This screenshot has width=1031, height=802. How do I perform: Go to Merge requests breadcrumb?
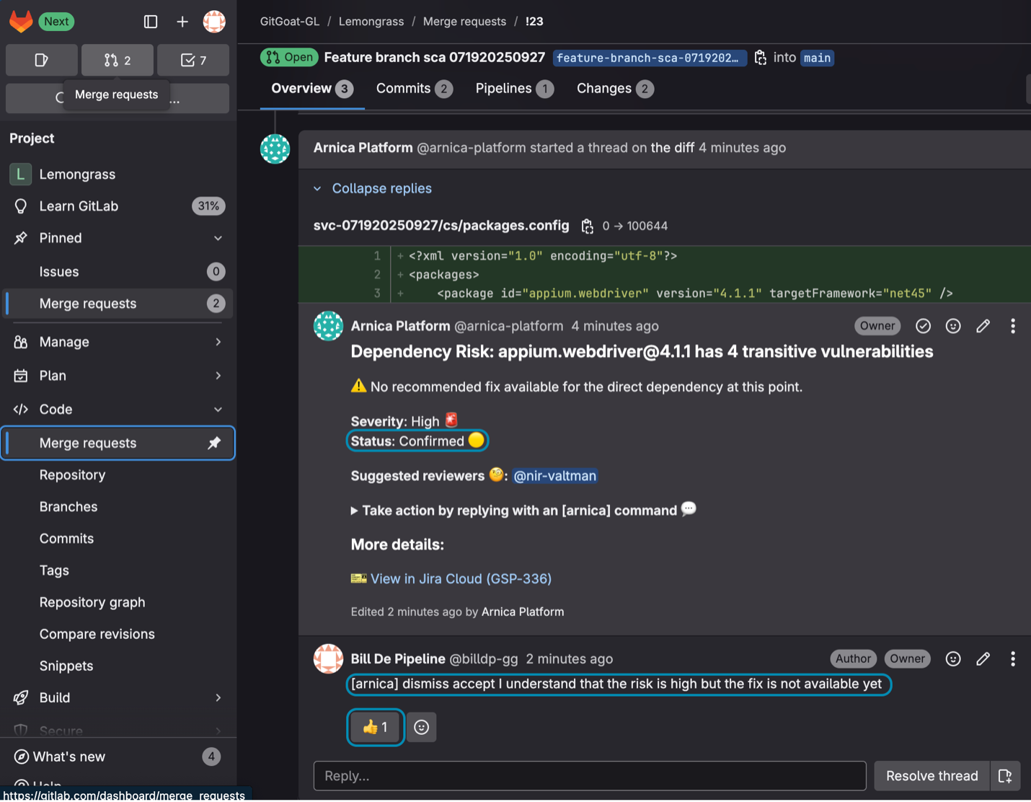tap(464, 22)
